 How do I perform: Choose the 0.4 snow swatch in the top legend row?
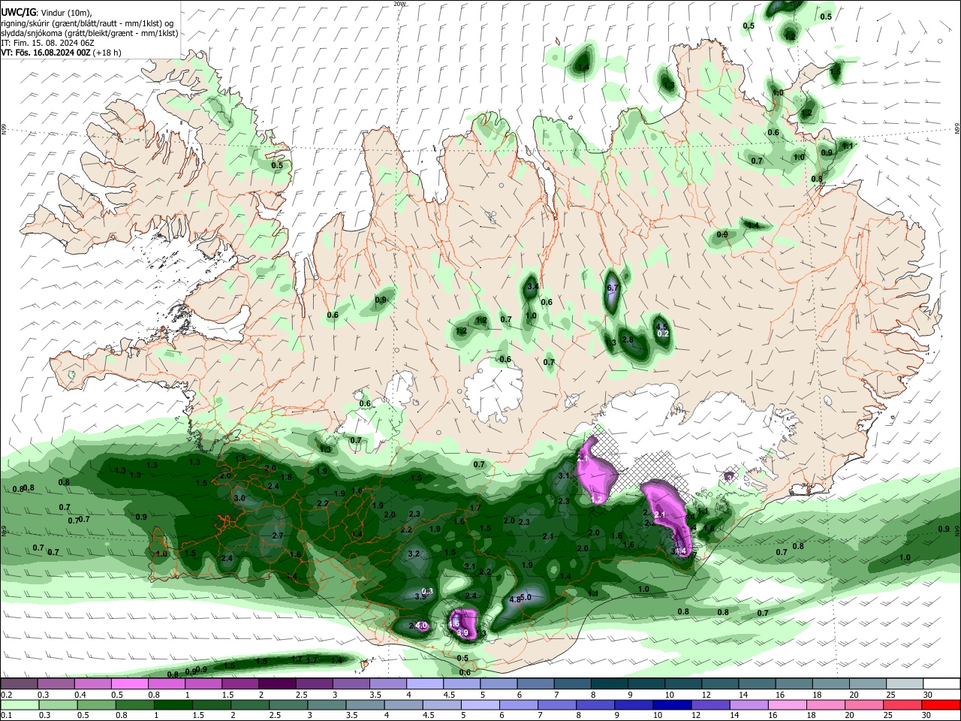(93, 684)
